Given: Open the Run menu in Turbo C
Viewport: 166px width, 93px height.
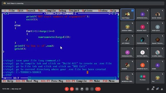Looking at the screenshot, I should (40, 11).
